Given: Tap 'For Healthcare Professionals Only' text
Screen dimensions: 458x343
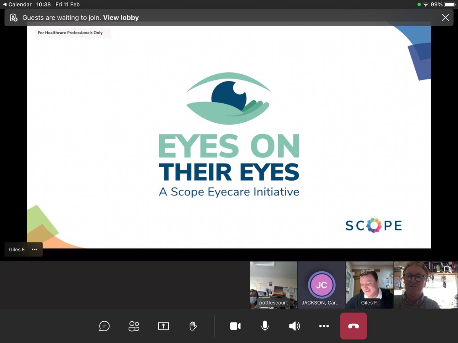Looking at the screenshot, I should tap(70, 33).
